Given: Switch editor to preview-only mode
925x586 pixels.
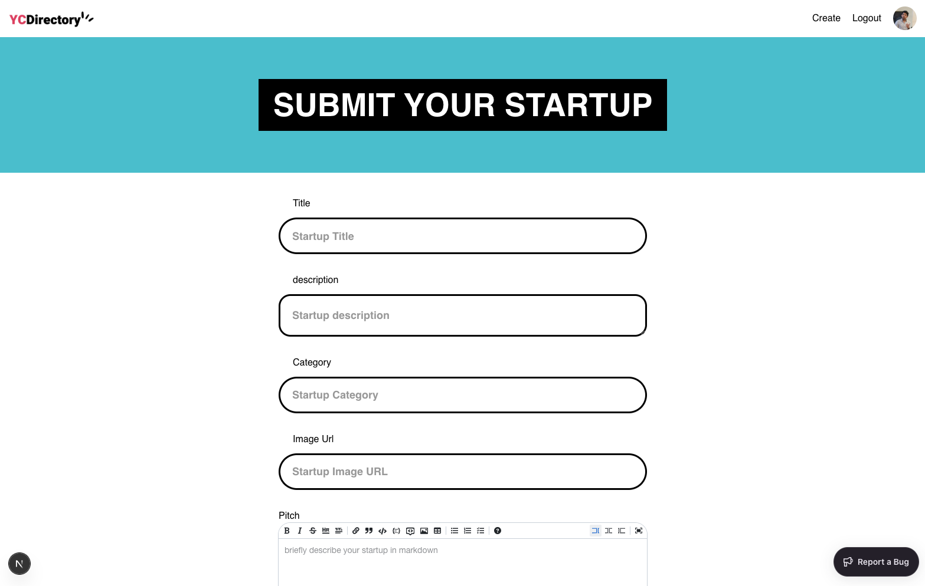Looking at the screenshot, I should click(x=622, y=531).
